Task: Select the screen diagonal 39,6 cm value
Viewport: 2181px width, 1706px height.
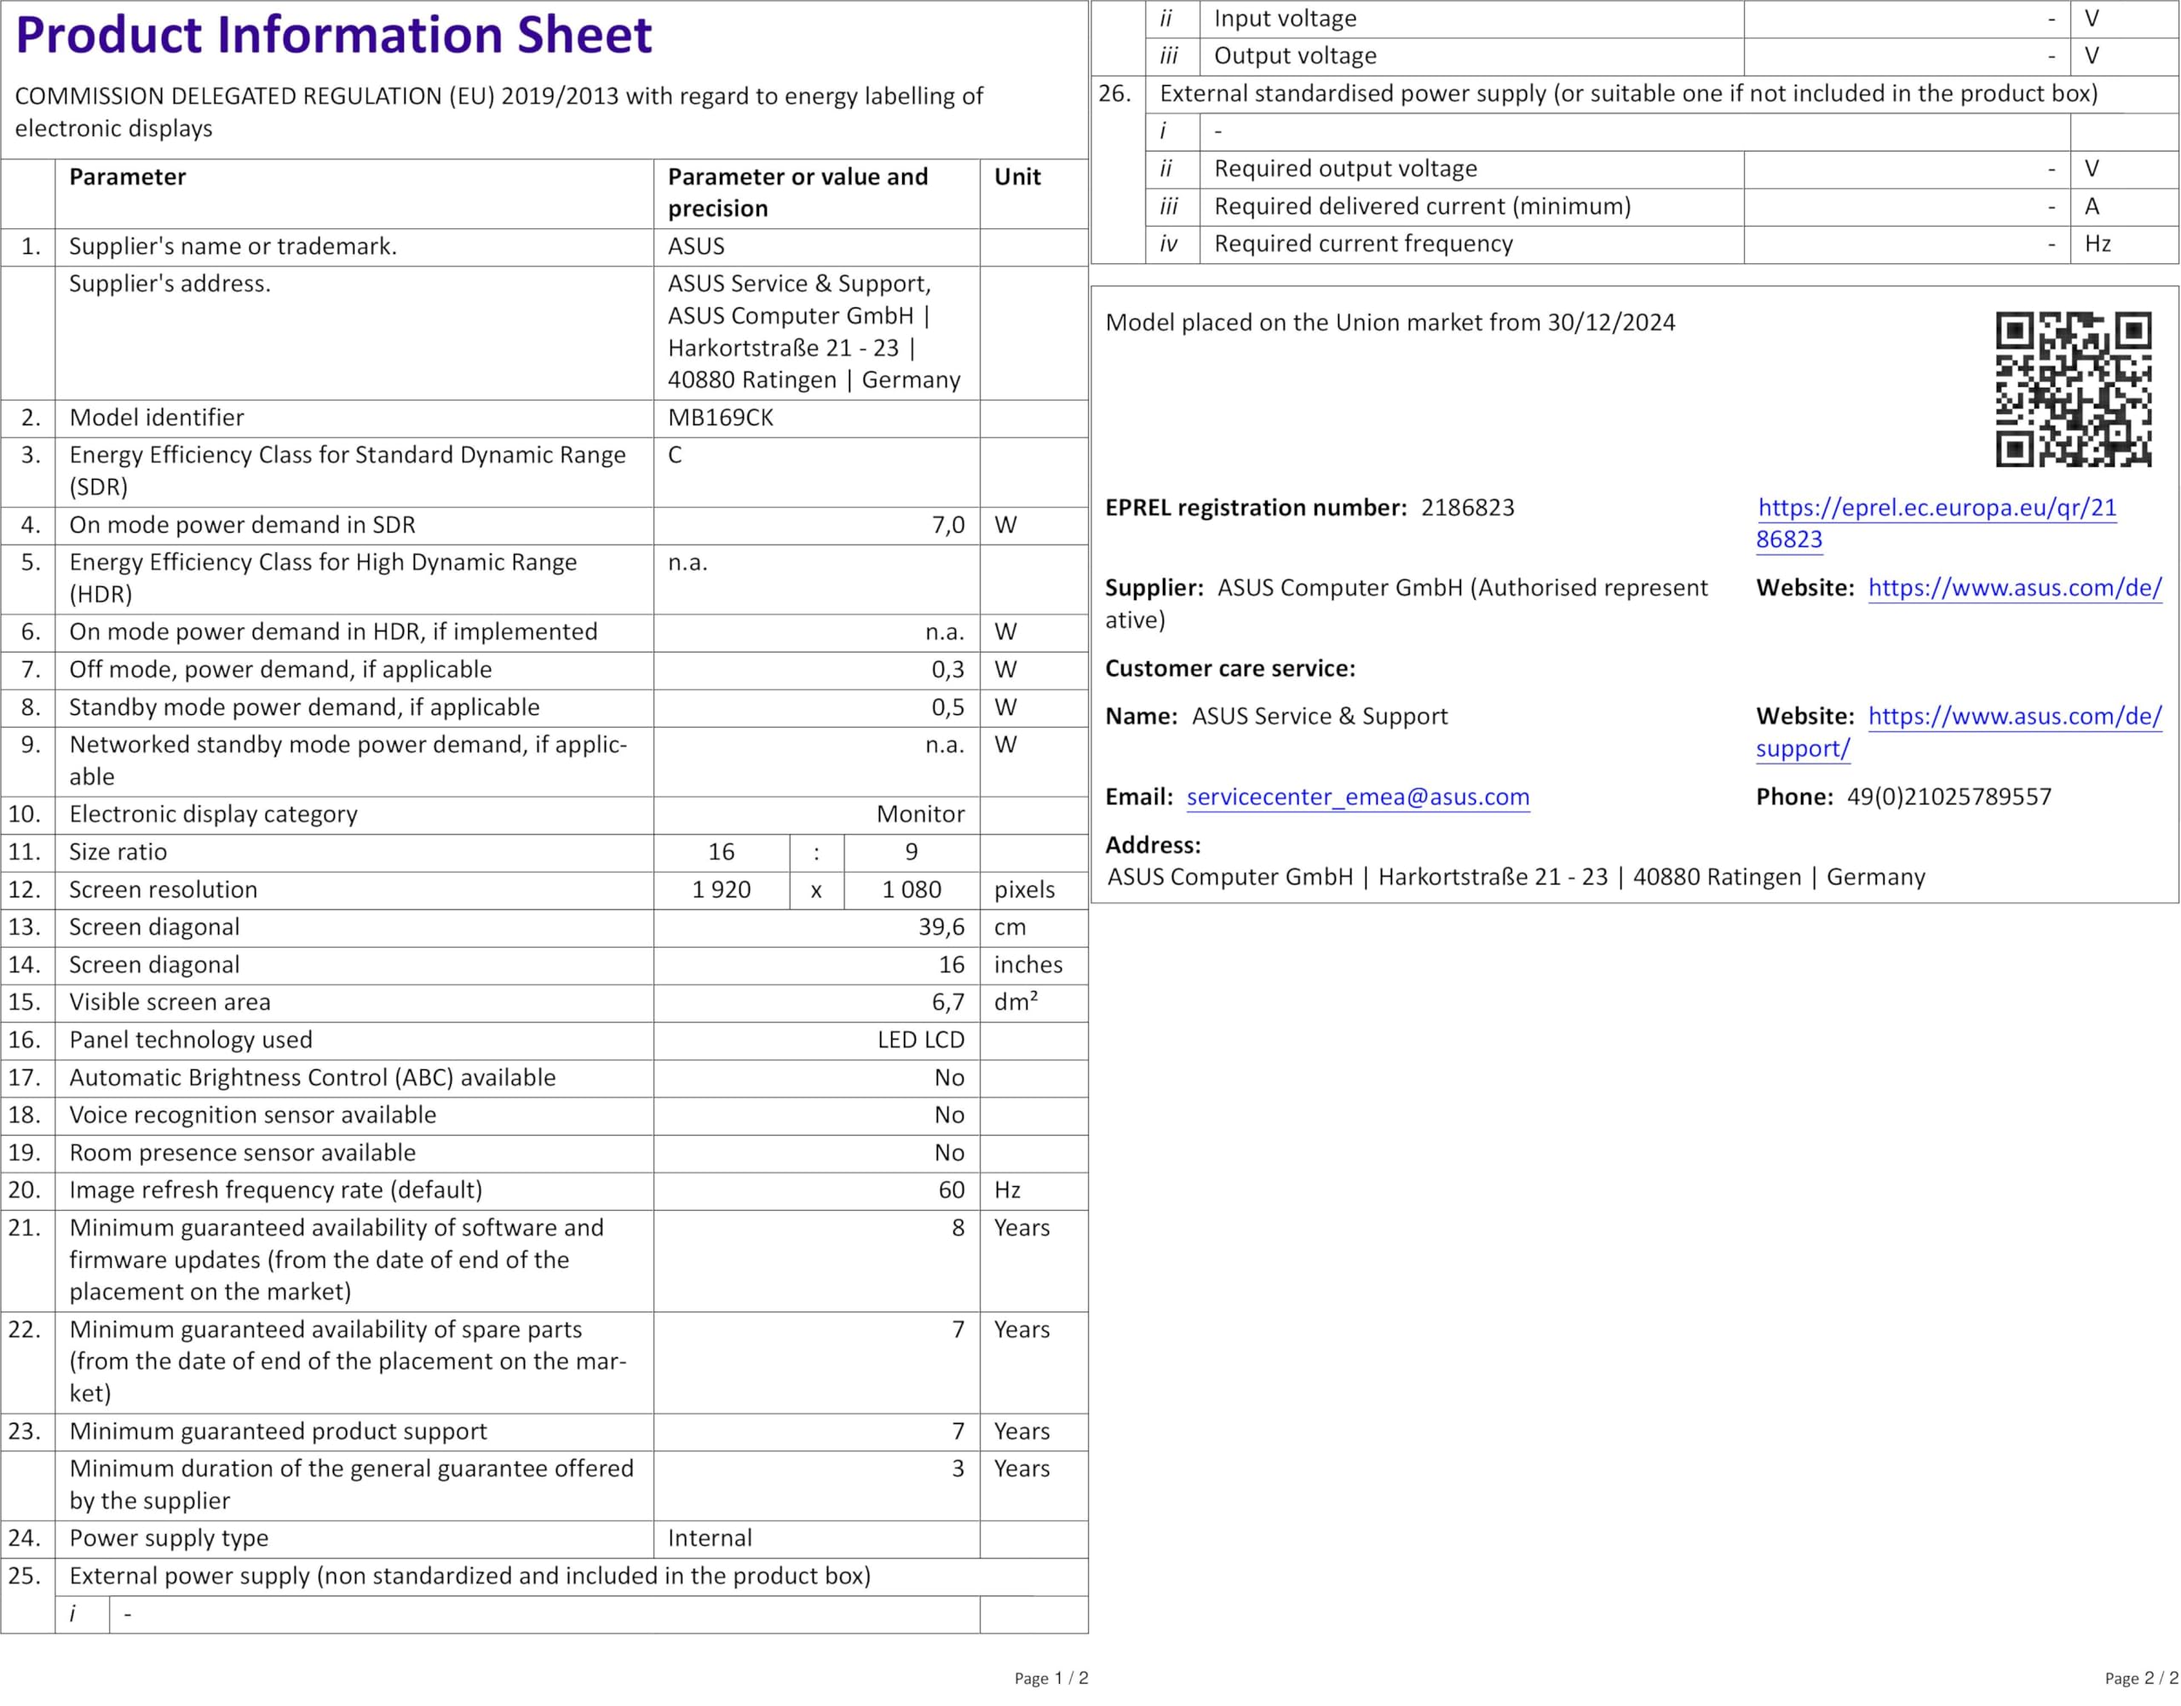Action: tap(941, 928)
